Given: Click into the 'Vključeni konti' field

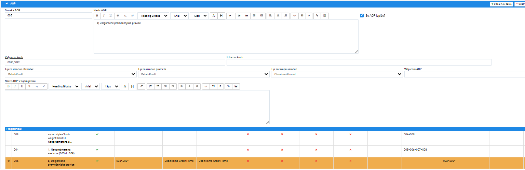Looking at the screenshot, I should (x=115, y=62).
